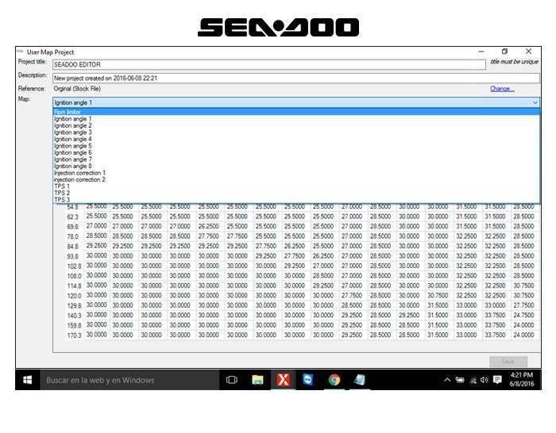Screen dimensions: 556x433
Task: Open TeamViewer from the taskbar
Action: [x=308, y=380]
